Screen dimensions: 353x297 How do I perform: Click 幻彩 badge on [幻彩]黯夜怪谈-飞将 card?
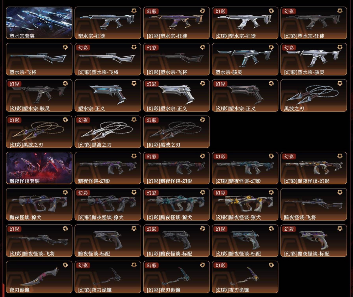(x=14, y=229)
